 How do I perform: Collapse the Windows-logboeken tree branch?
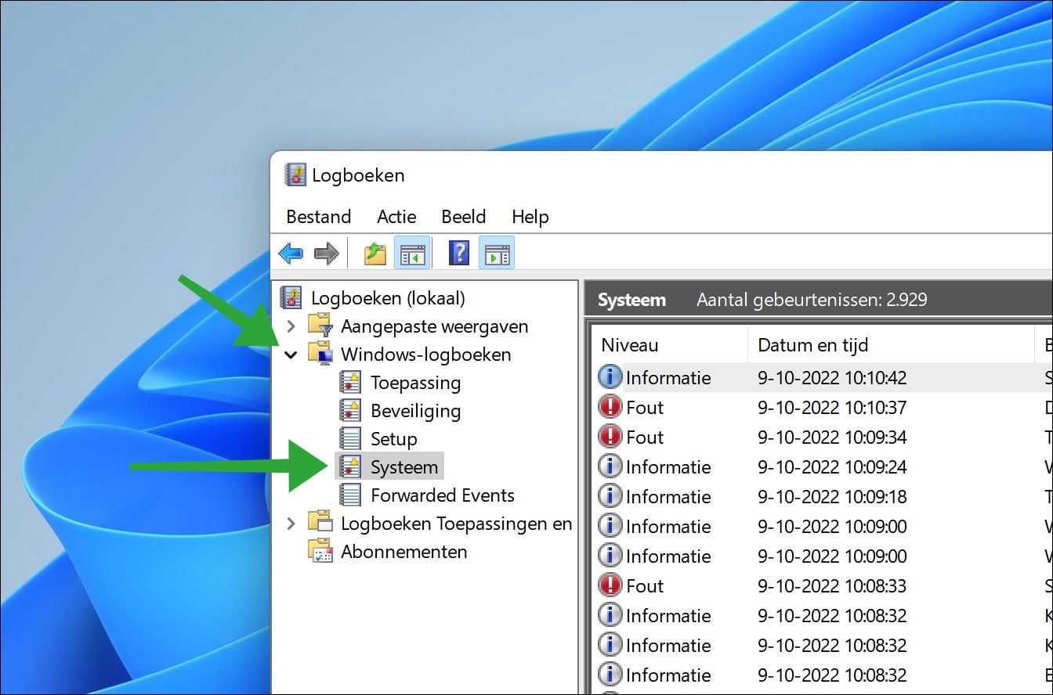291,354
